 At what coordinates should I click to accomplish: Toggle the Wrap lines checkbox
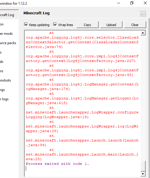[x=55, y=25]
